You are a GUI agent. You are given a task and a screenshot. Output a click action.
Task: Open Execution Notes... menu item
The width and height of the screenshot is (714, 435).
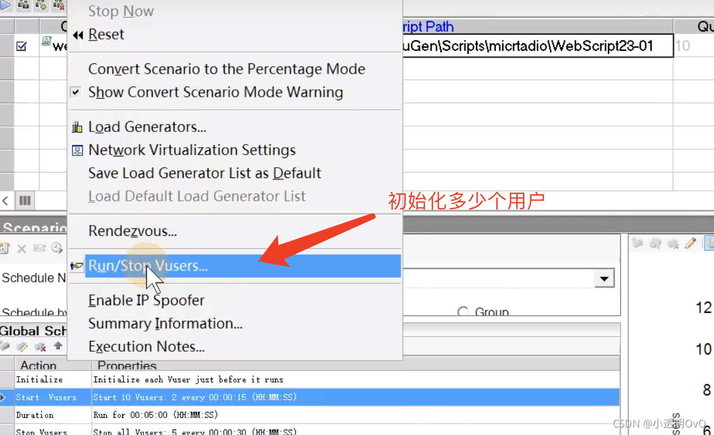(x=146, y=347)
